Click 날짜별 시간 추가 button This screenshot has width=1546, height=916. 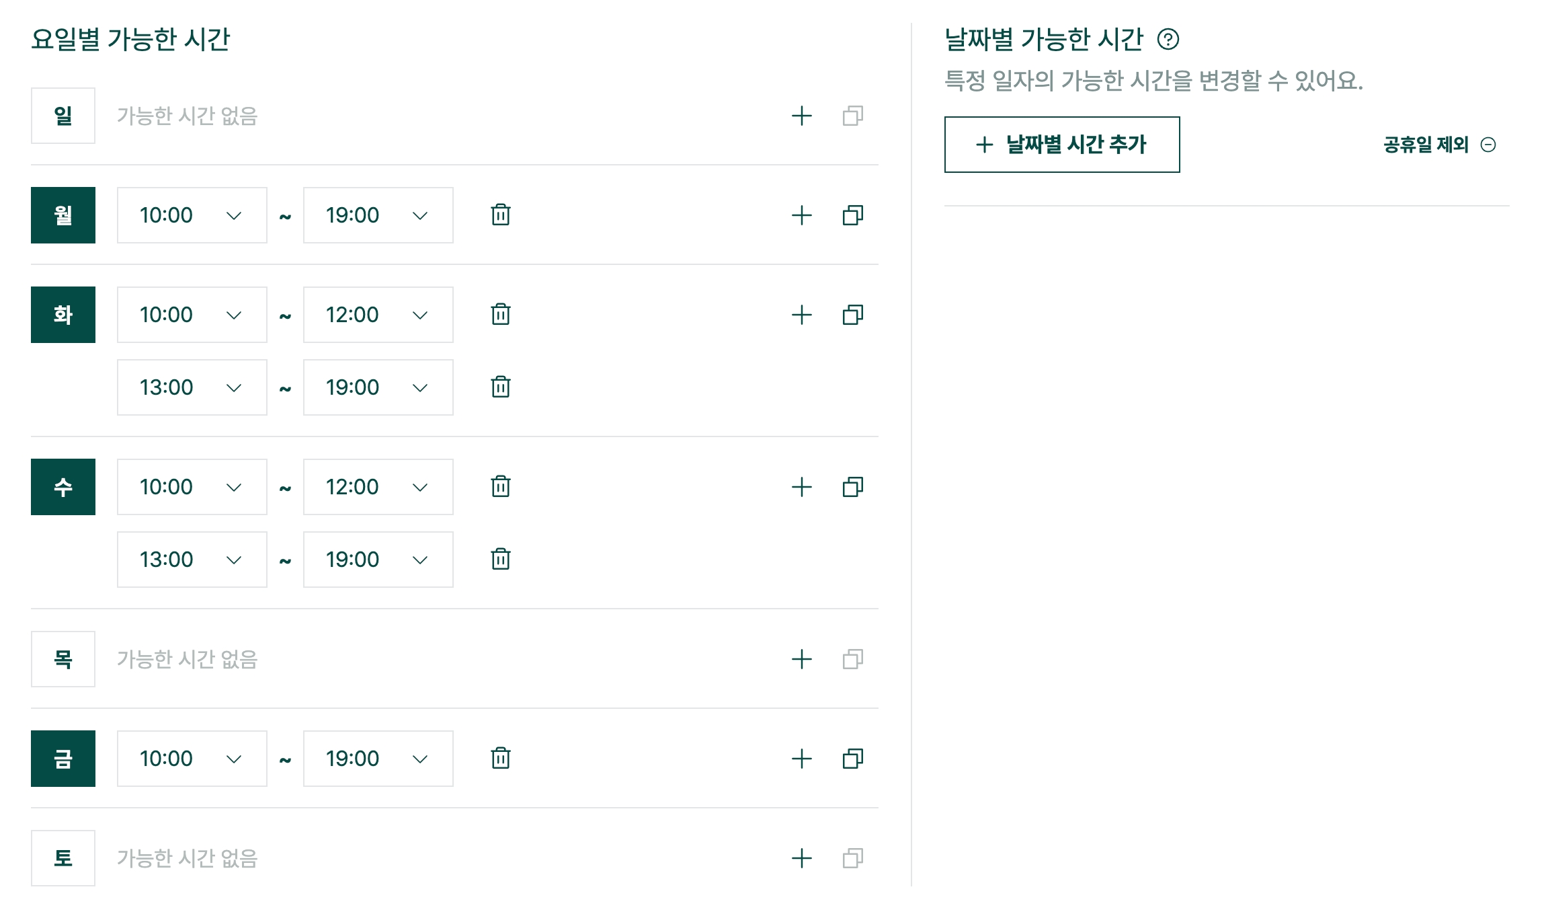coord(1061,145)
